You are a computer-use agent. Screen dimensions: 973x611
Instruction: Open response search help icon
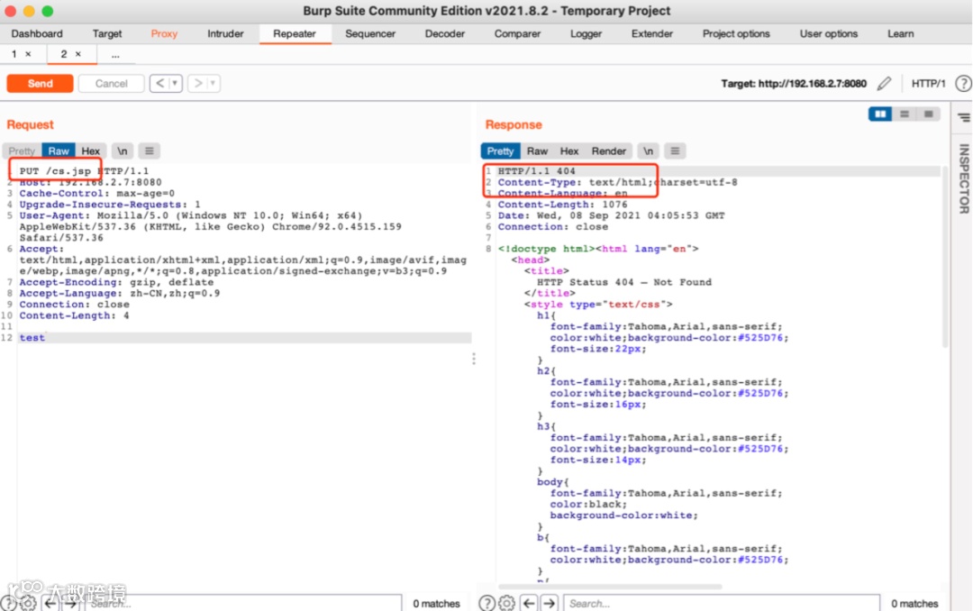(x=487, y=603)
